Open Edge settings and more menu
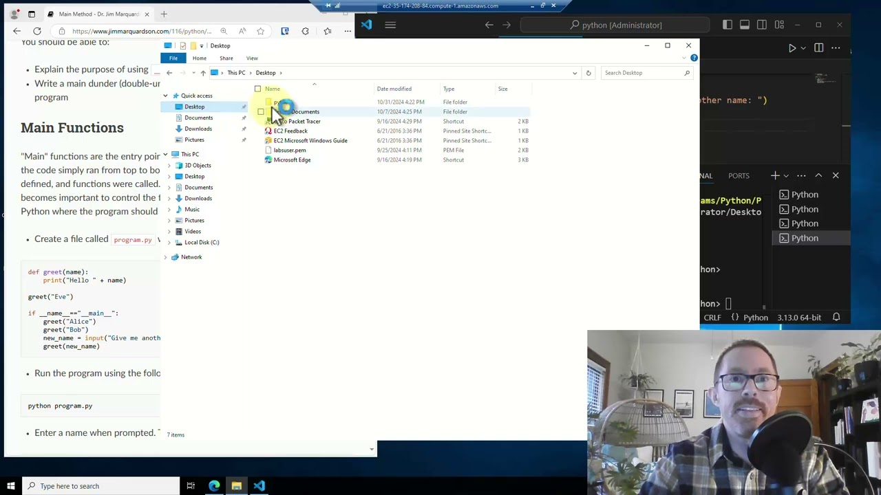This screenshot has width=881, height=495. tap(348, 31)
